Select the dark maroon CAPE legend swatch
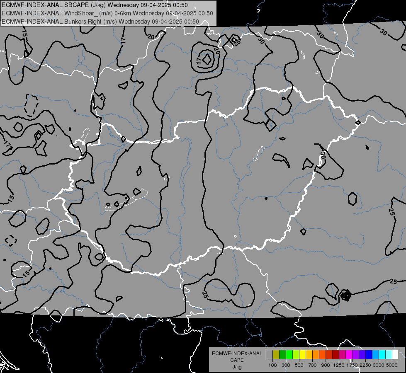The image size is (406, 373). (x=336, y=355)
